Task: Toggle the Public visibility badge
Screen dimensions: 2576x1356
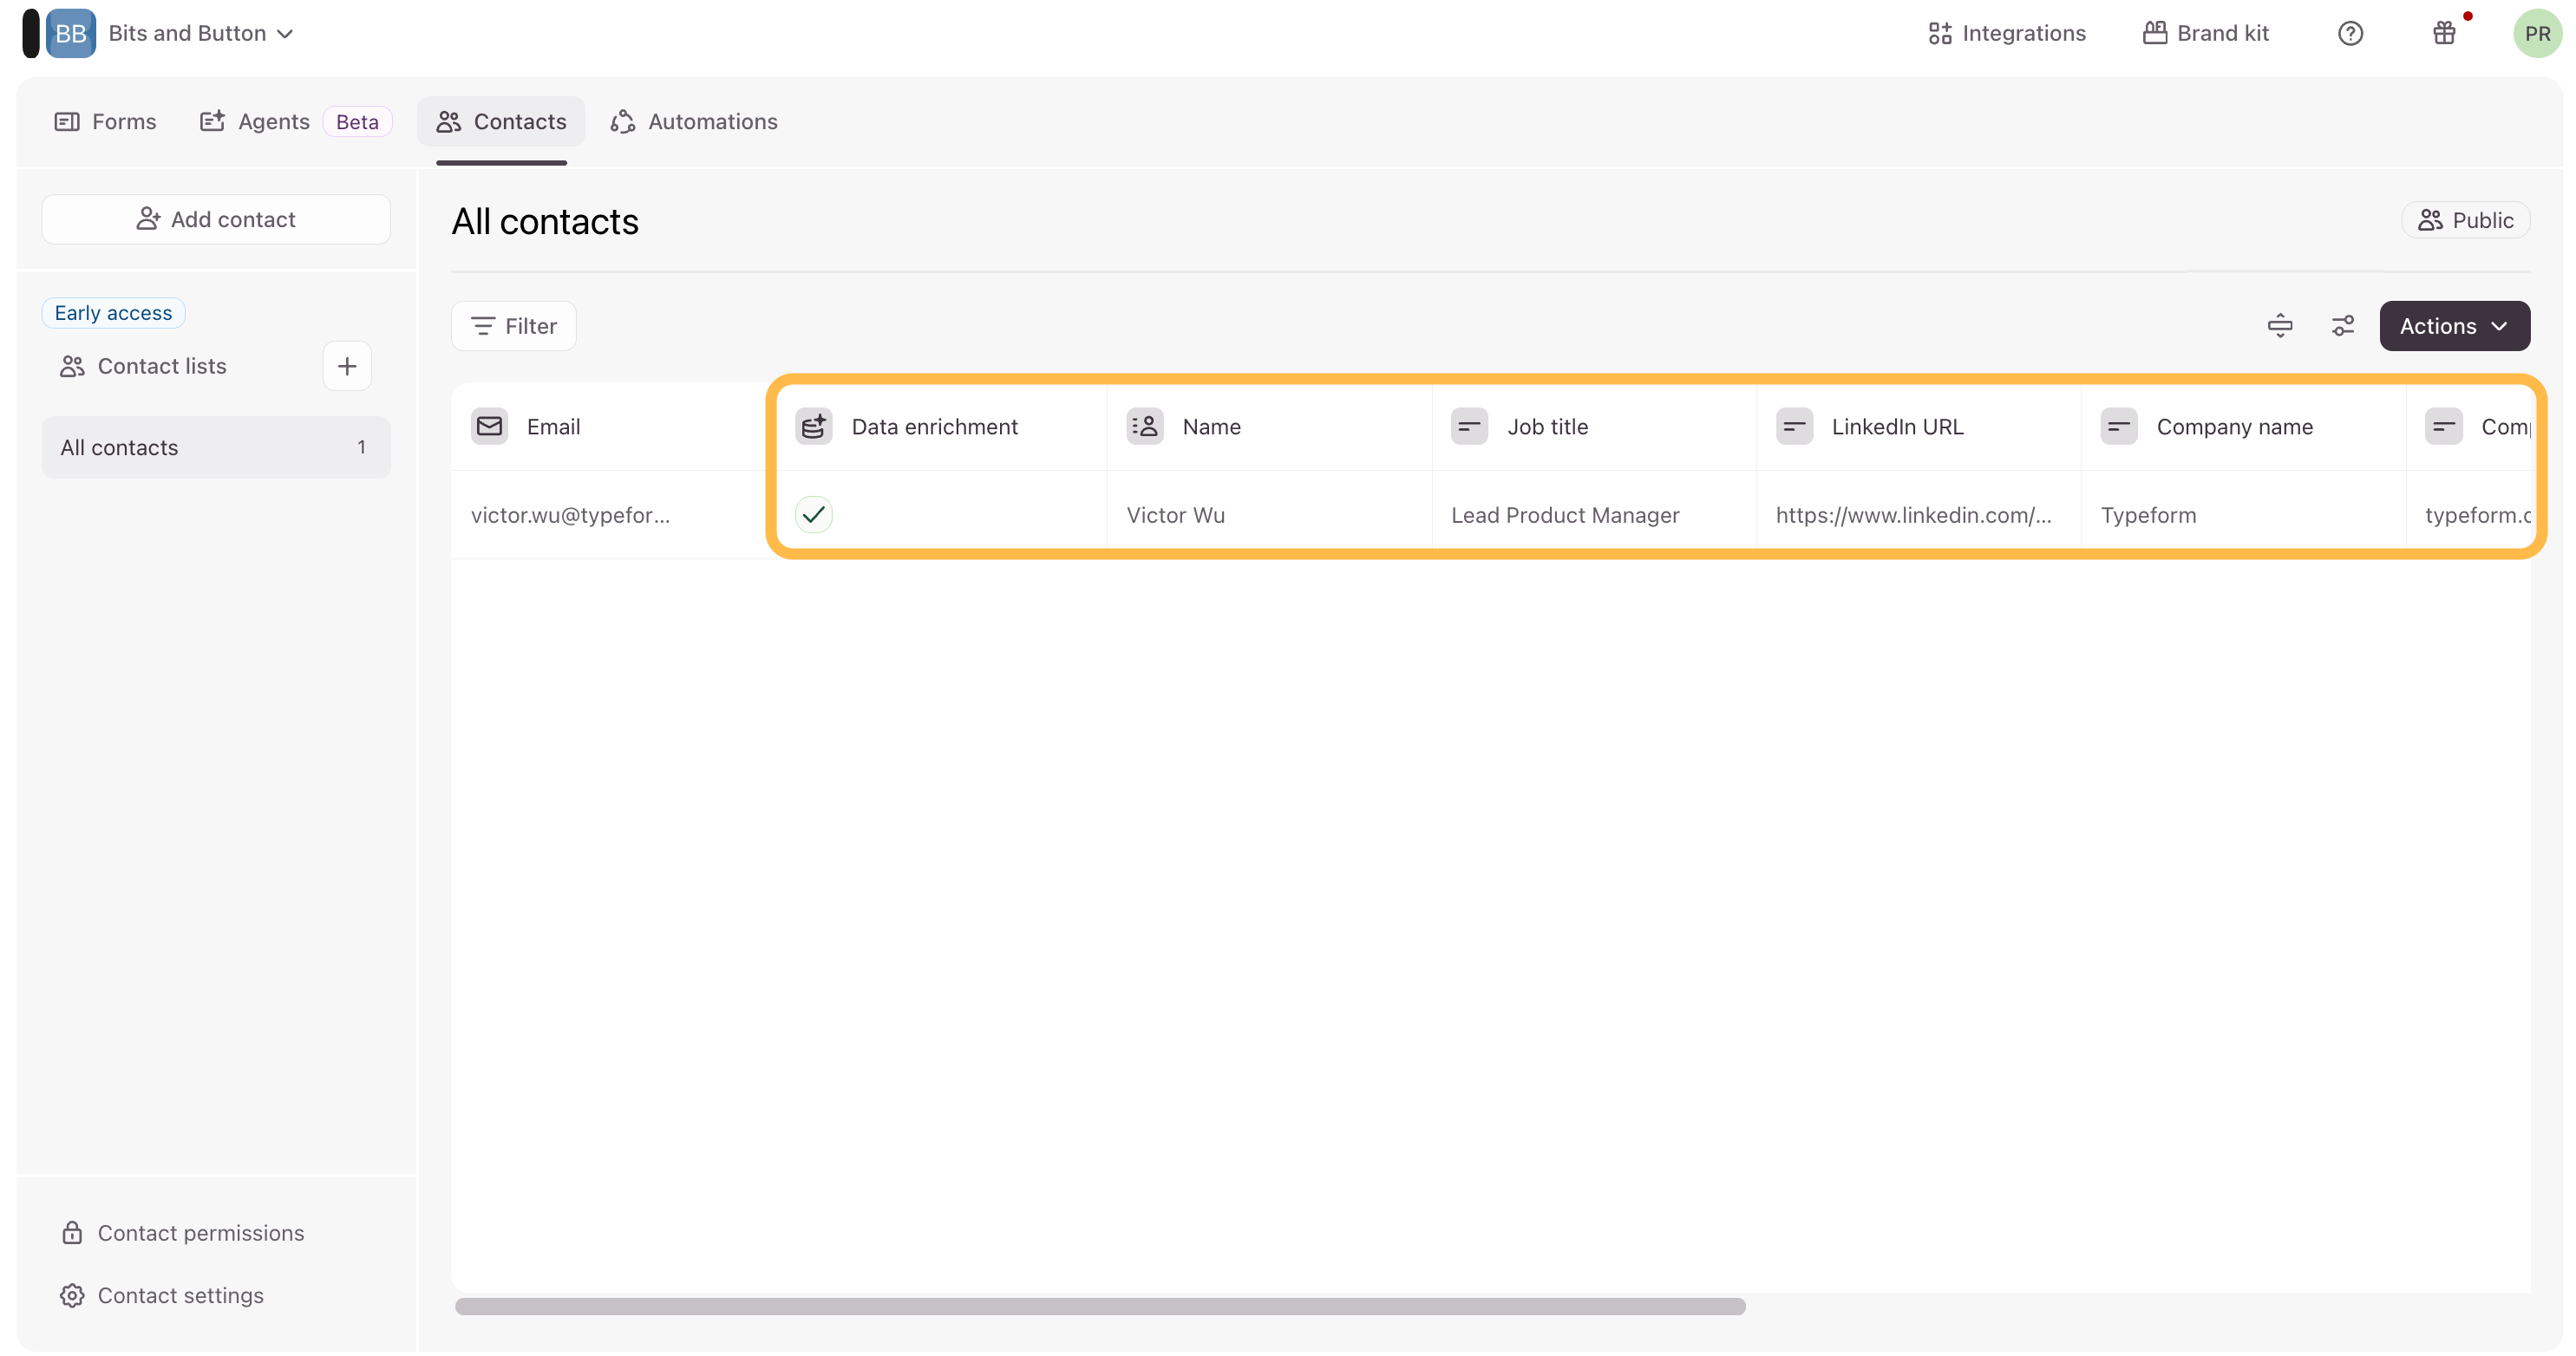Action: click(x=2466, y=220)
